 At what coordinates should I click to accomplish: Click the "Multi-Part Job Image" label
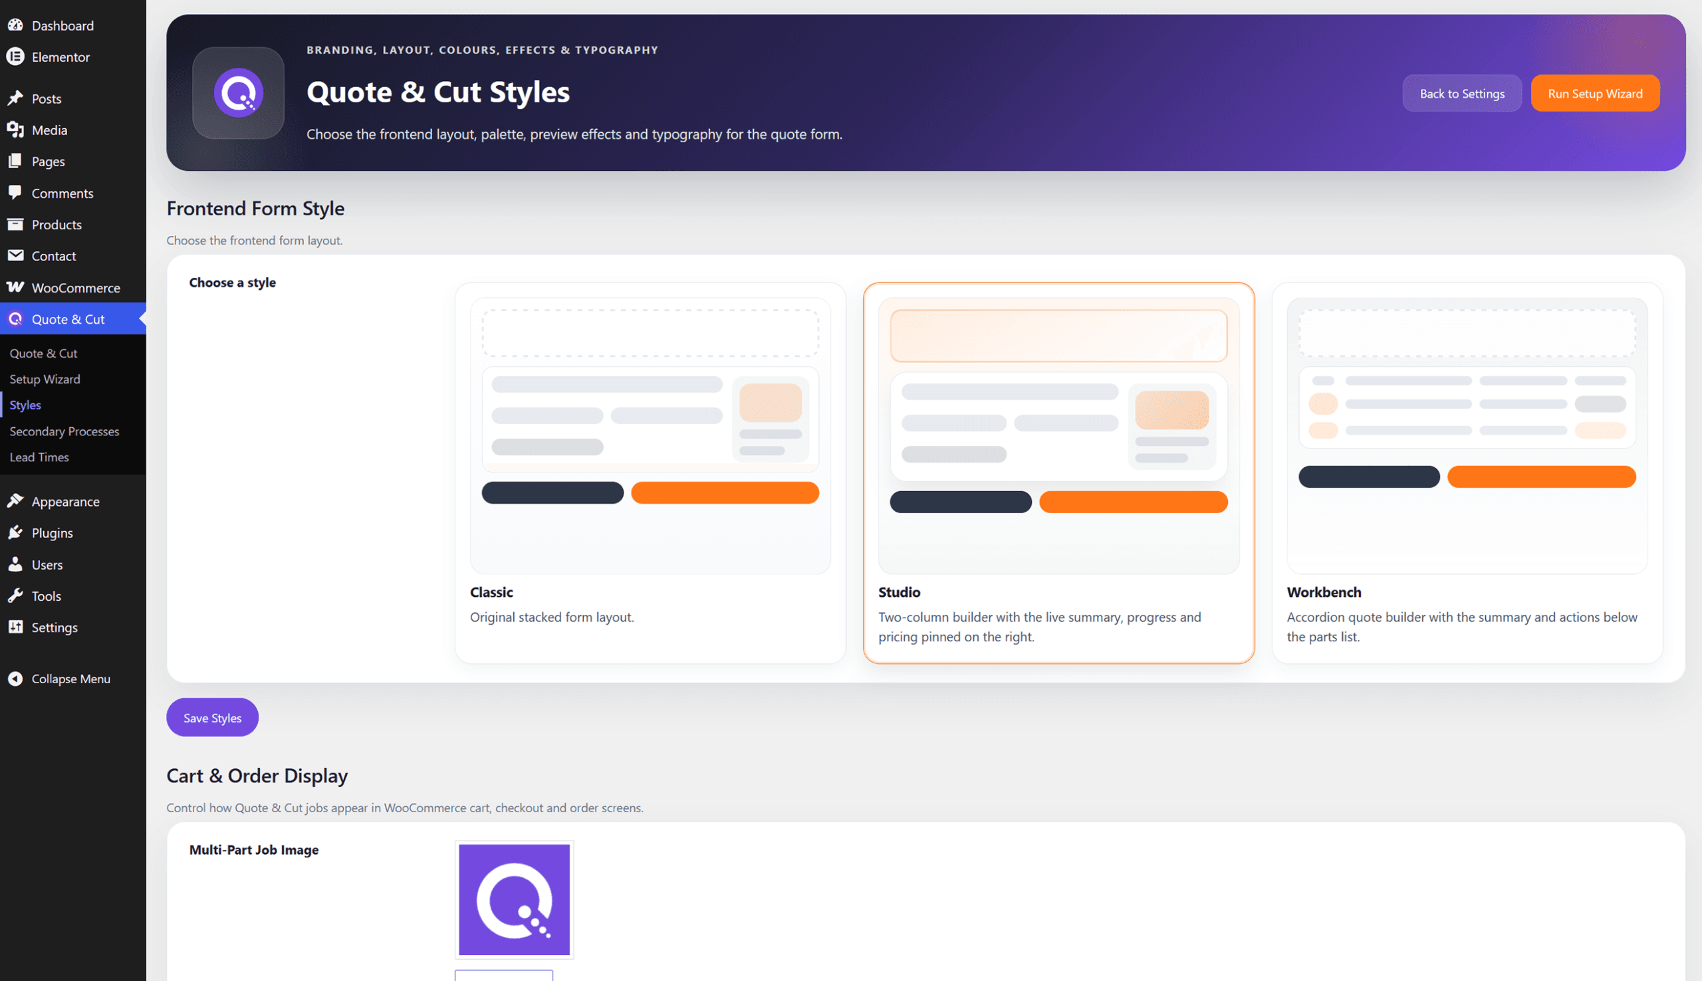coord(254,850)
